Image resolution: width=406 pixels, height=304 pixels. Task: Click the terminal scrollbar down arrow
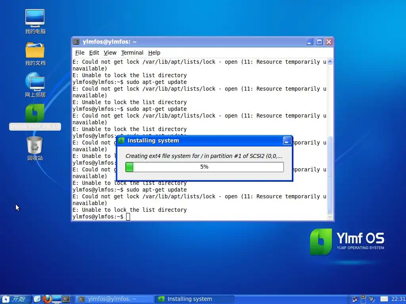[x=330, y=217]
